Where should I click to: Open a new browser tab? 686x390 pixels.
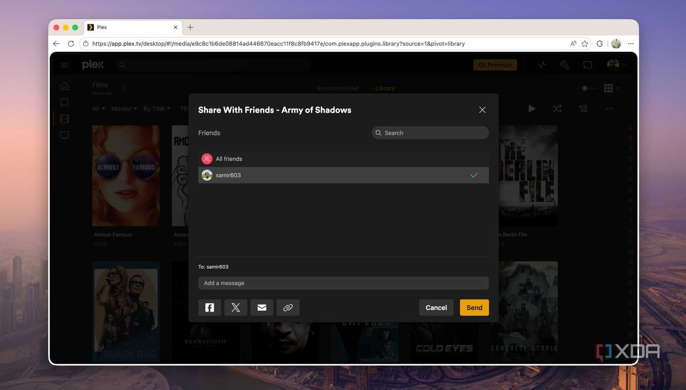pyautogui.click(x=190, y=27)
